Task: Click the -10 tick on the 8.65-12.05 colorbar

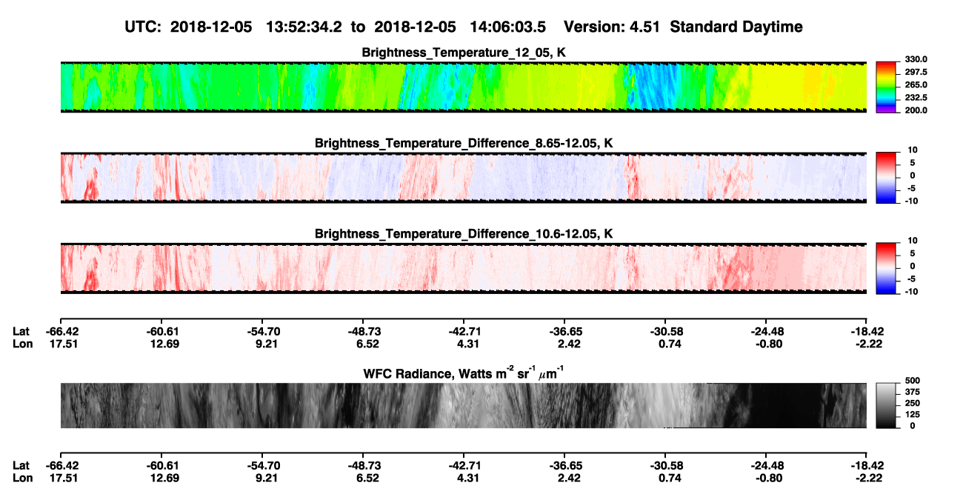Action: (912, 201)
